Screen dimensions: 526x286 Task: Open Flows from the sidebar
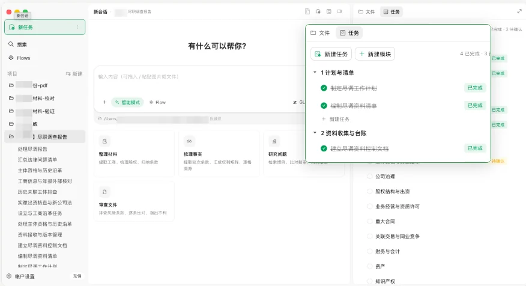23,58
